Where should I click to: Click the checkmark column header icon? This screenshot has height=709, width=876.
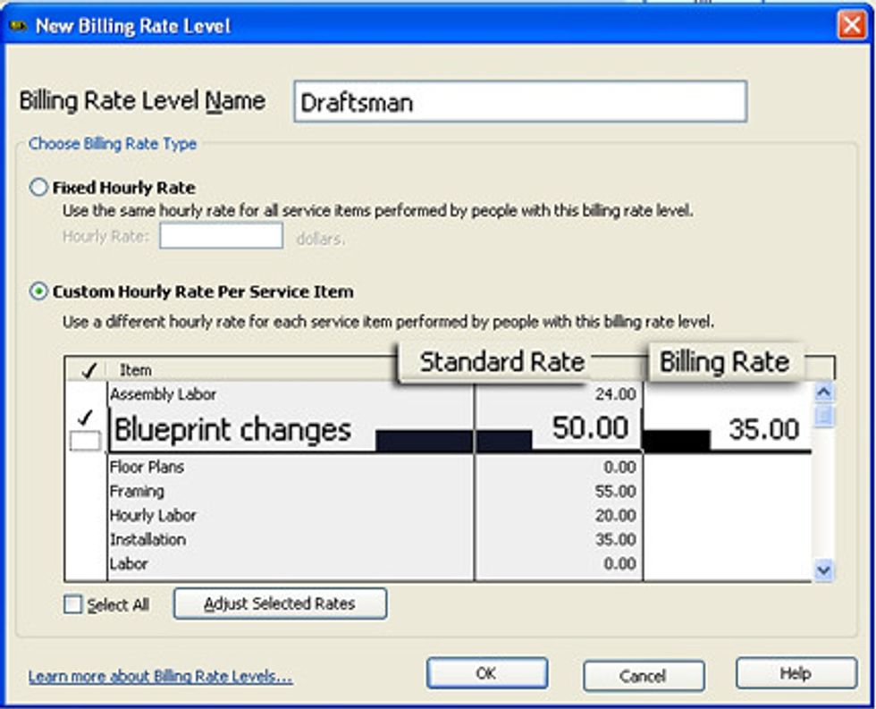(87, 369)
